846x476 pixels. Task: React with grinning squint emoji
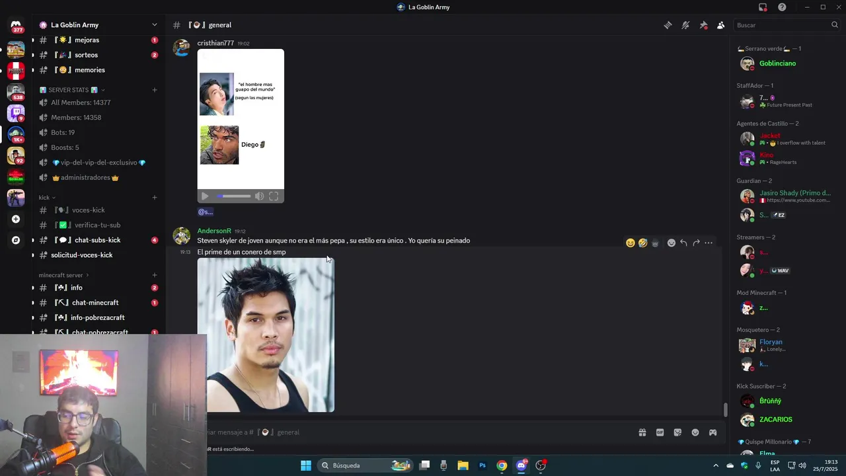(631, 243)
